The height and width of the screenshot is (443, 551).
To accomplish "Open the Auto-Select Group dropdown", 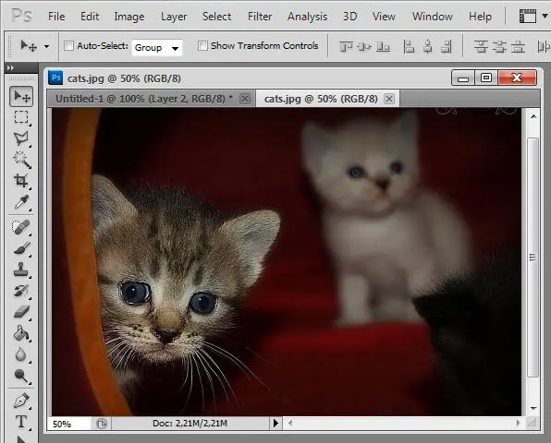I will 157,47.
